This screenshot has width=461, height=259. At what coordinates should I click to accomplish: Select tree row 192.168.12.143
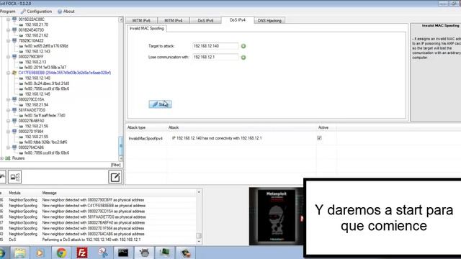coord(37,51)
